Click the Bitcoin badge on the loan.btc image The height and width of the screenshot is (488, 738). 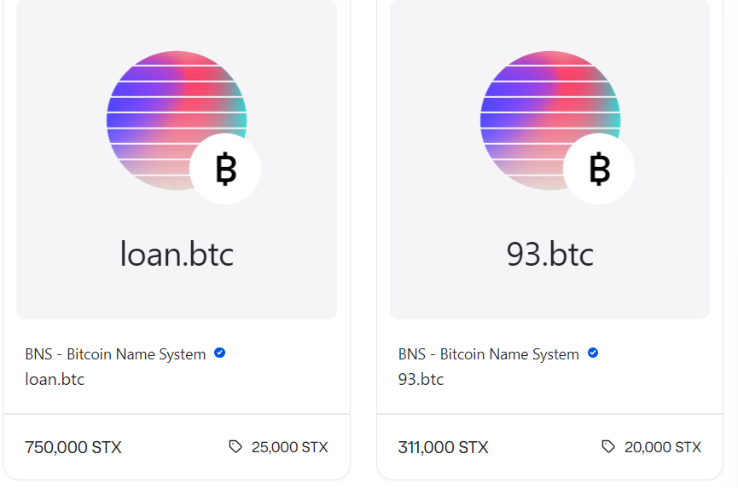[225, 169]
